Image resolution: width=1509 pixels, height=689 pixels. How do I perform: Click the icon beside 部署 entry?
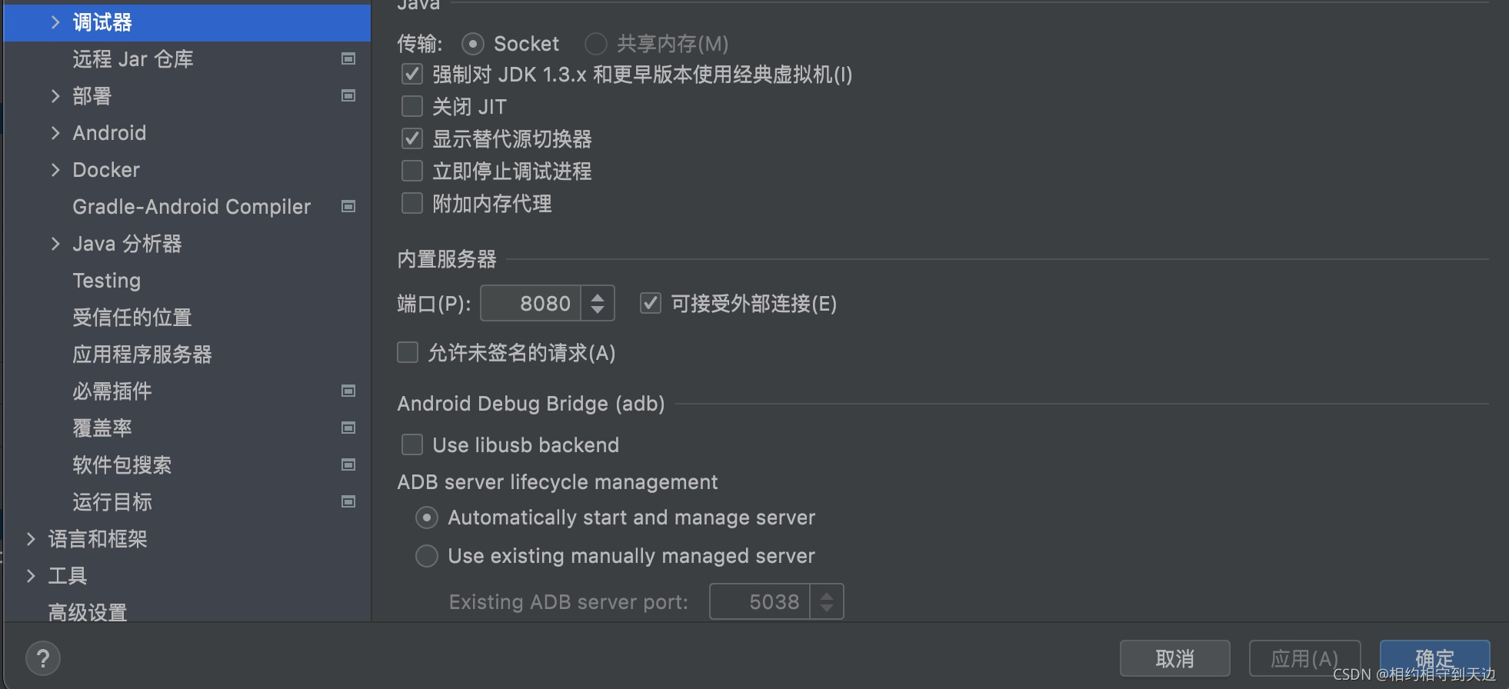point(348,95)
